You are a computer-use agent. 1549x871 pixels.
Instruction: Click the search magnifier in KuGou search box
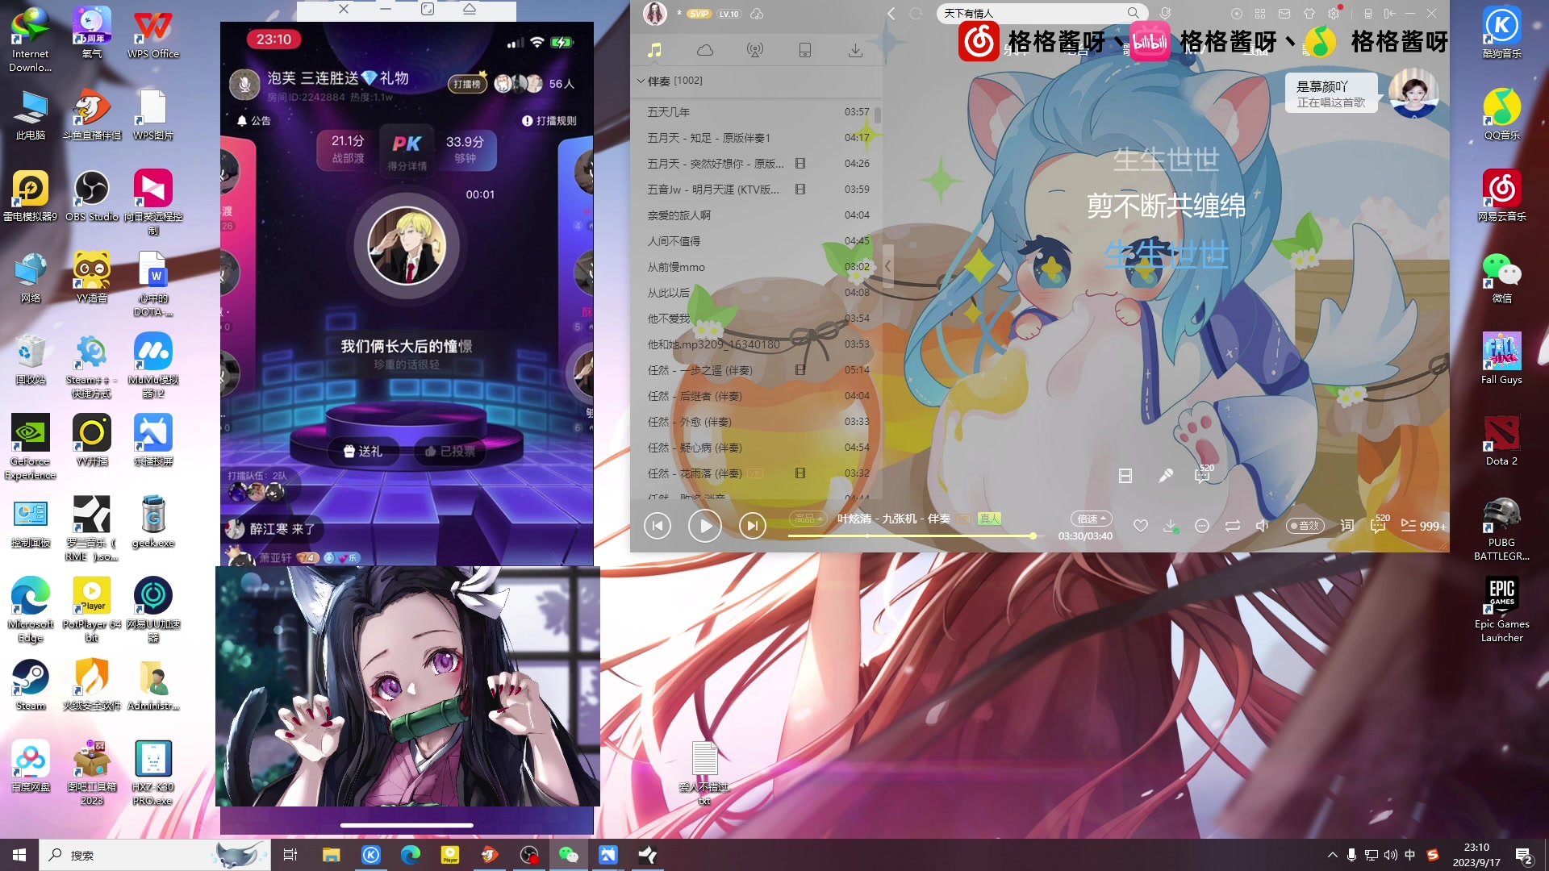[1133, 13]
